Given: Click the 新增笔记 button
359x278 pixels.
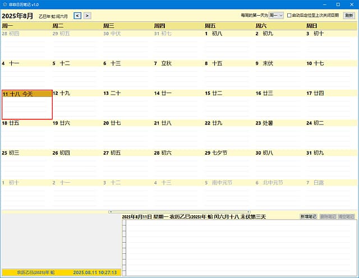Looking at the screenshot, I should point(308,216).
